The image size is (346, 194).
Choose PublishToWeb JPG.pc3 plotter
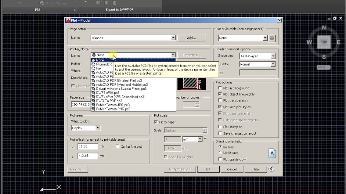pos(133,105)
